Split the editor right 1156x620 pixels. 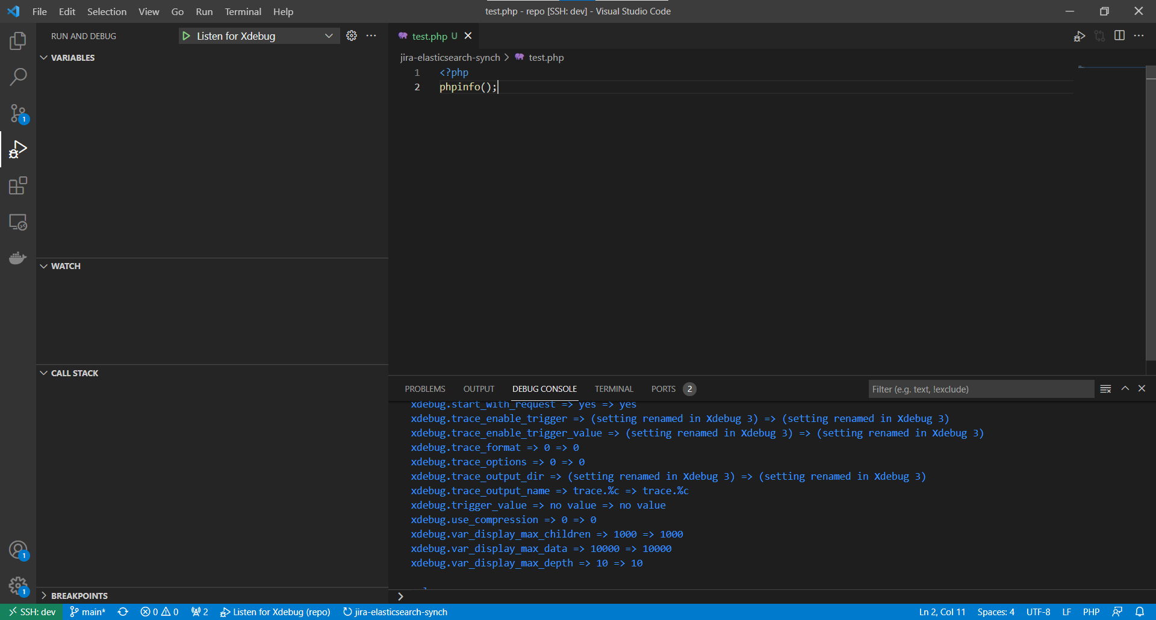[x=1119, y=36]
